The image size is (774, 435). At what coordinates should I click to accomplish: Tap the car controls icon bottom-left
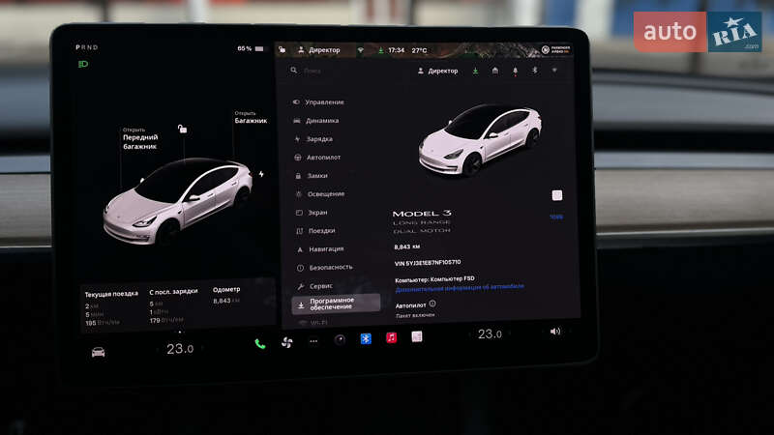99,351
